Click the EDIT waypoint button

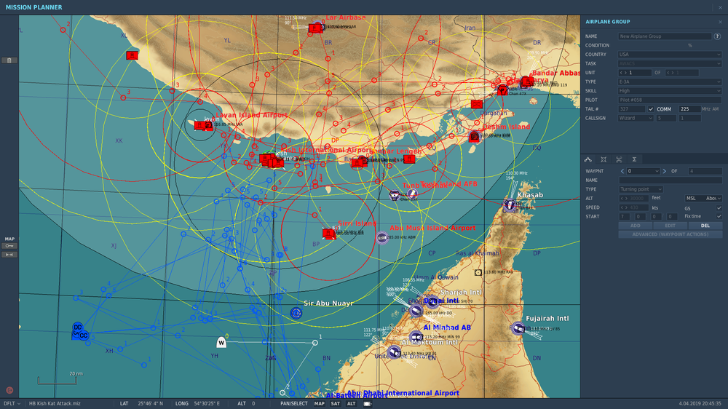pyautogui.click(x=670, y=226)
